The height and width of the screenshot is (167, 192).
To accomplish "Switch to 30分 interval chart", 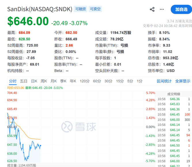I will pyautogui.click(x=108, y=81).
